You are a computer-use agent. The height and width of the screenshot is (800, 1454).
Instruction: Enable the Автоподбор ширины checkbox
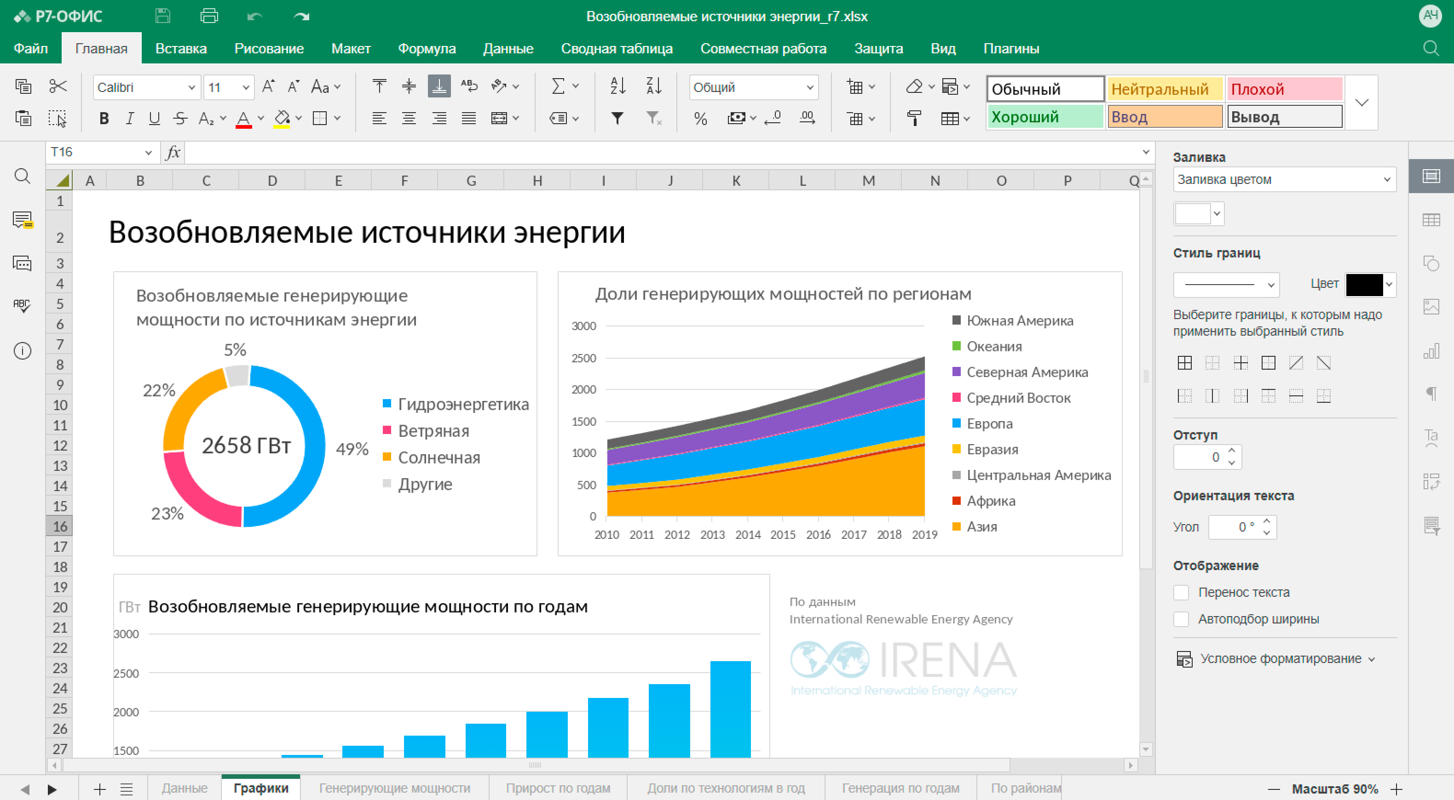(1182, 619)
